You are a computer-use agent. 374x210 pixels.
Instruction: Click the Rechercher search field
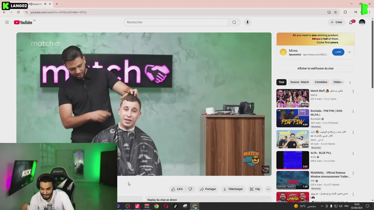[176, 22]
